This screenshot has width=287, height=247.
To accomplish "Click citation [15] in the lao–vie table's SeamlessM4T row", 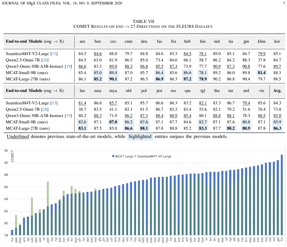I will pyautogui.click(x=54, y=103).
